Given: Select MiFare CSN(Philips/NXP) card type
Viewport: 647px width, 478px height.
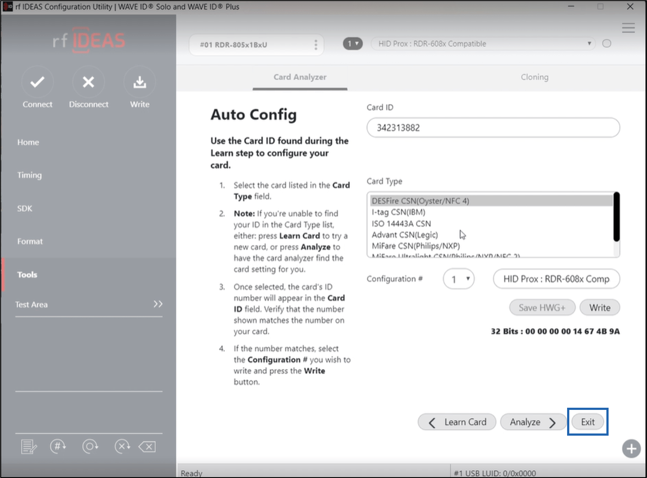Looking at the screenshot, I should (x=491, y=246).
